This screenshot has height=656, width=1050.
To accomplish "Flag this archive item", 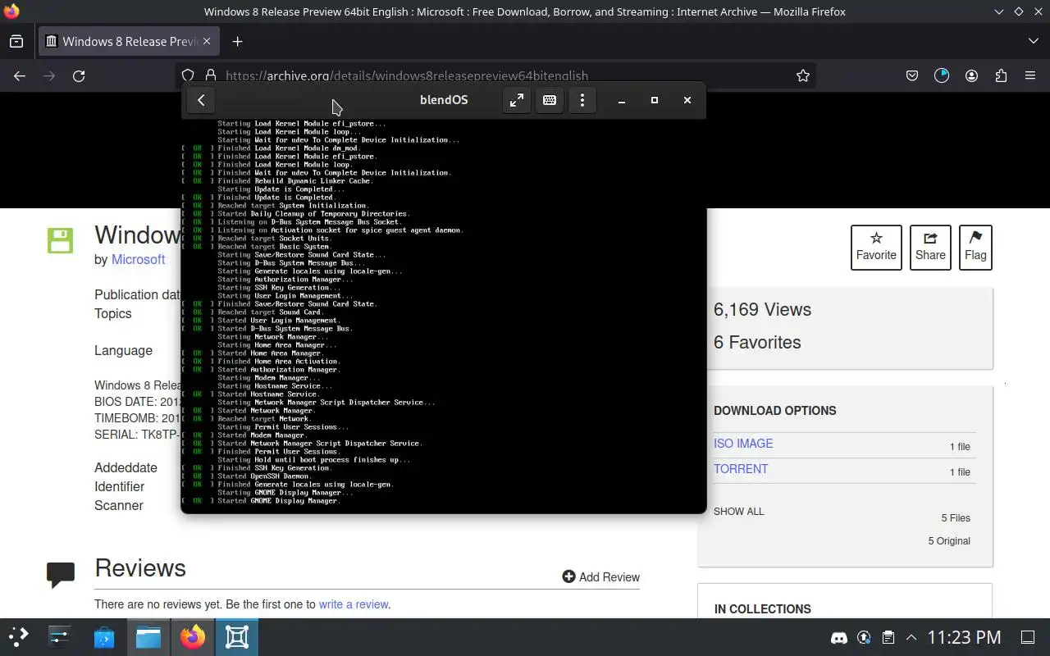I will (975, 247).
